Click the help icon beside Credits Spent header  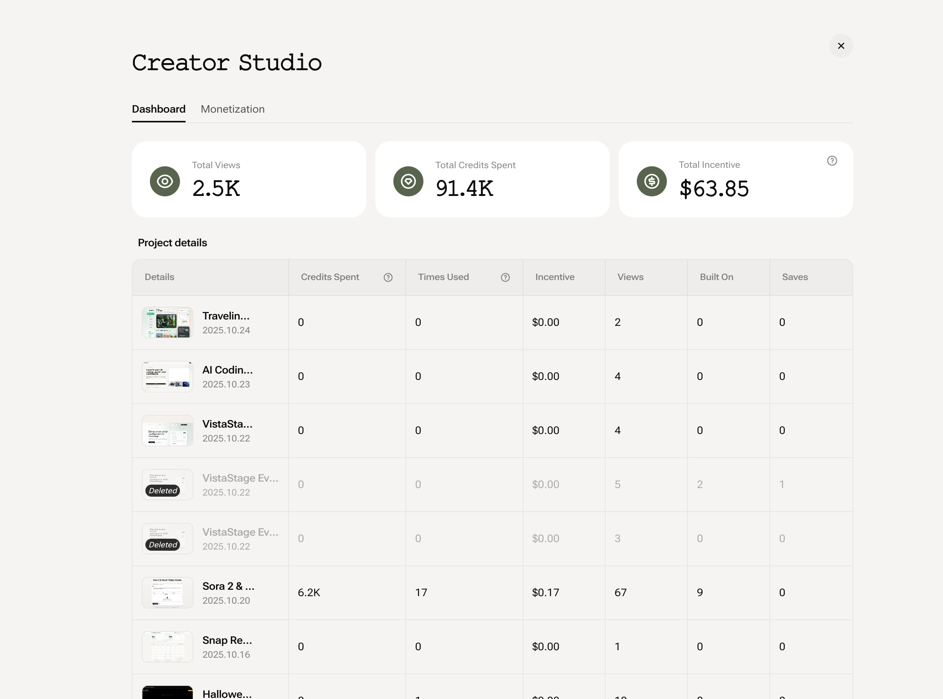388,277
